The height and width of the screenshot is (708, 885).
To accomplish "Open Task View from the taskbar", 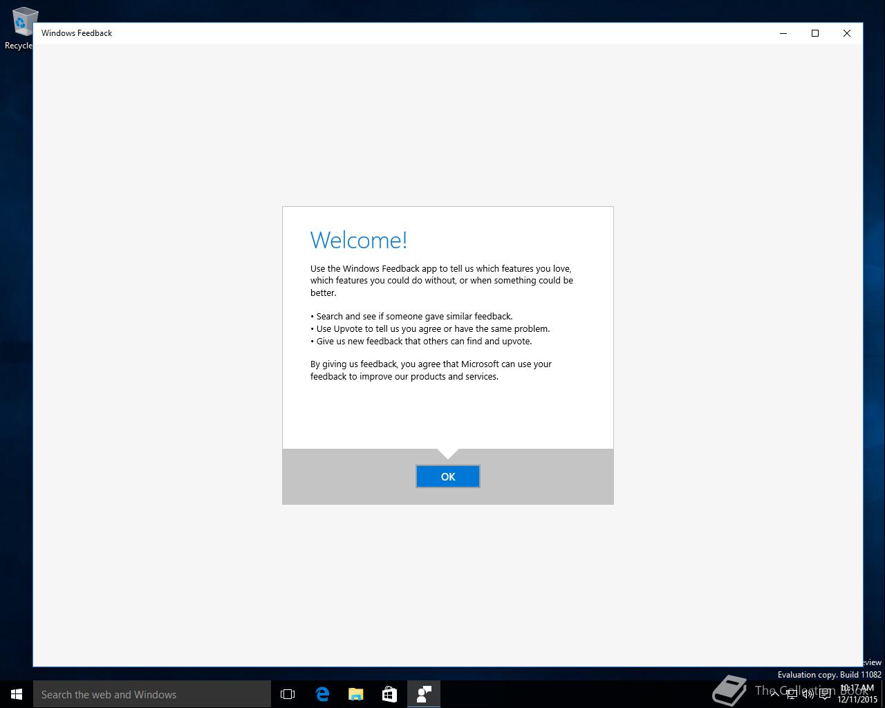I will click(288, 694).
